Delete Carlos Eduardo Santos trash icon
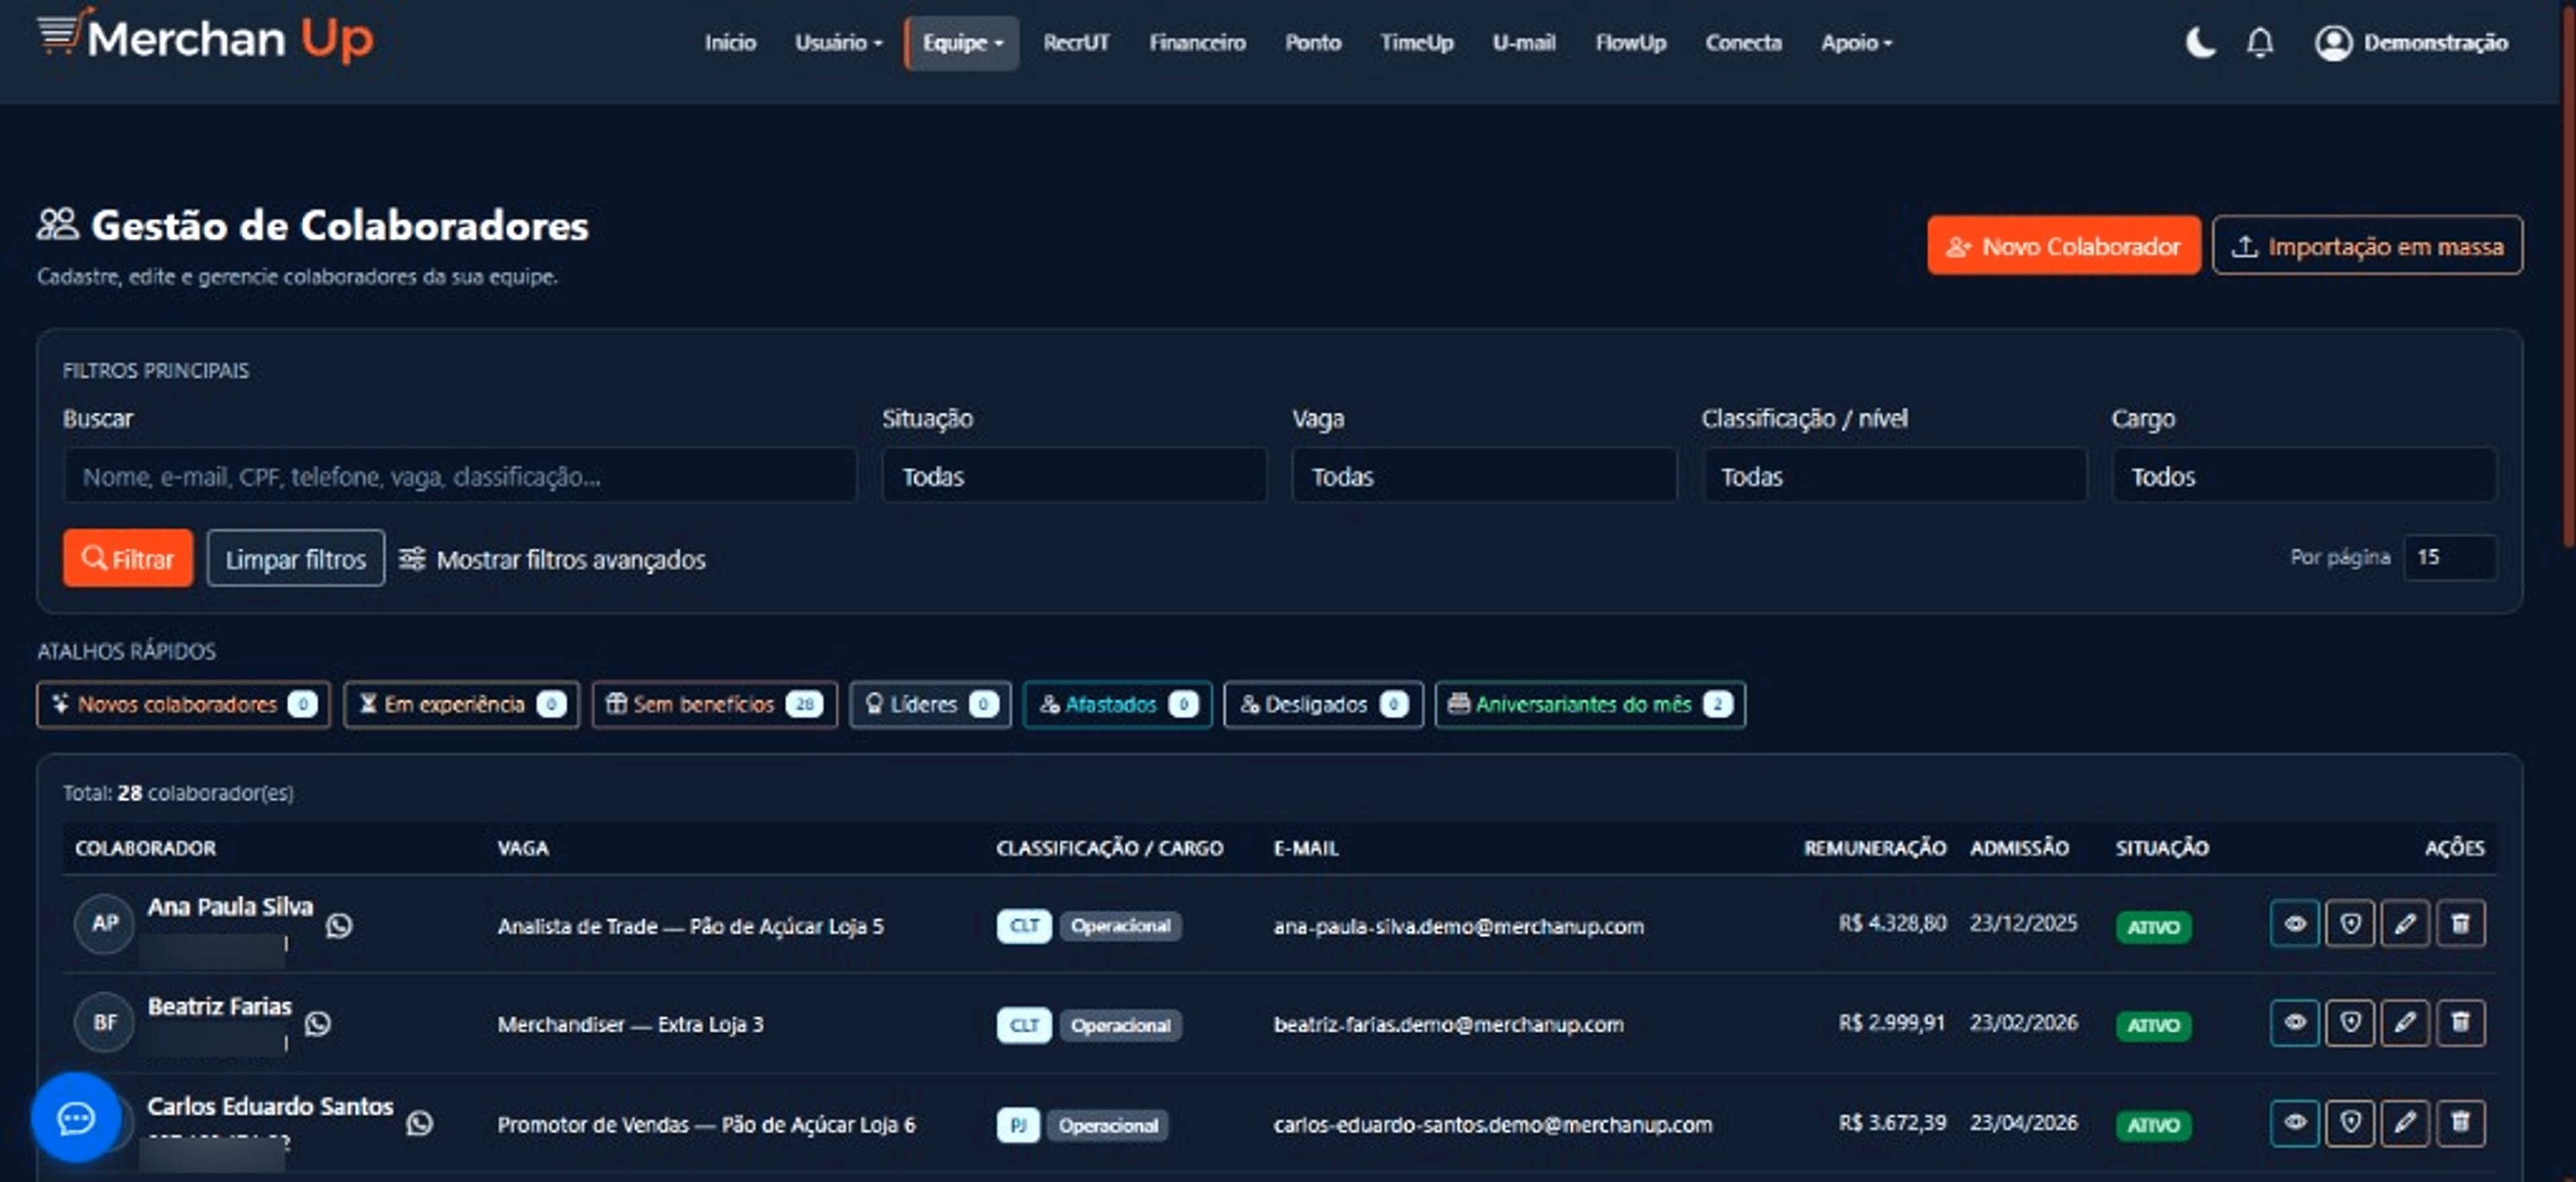The image size is (2576, 1182). [2461, 1123]
